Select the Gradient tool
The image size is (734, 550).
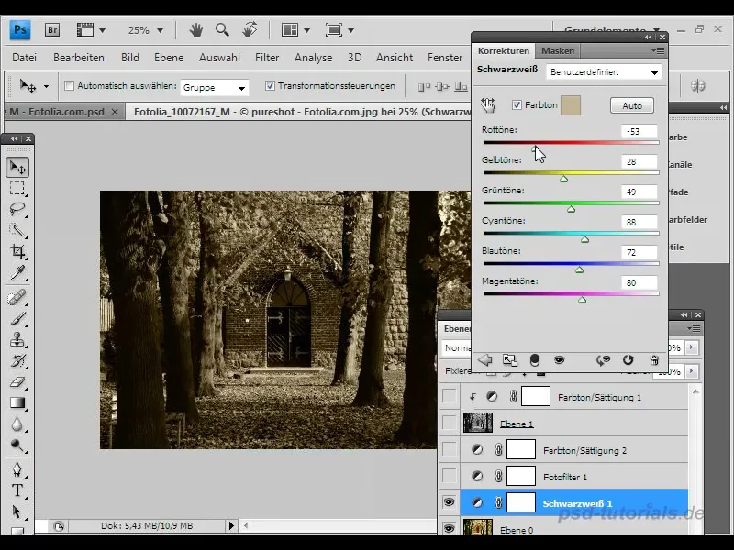pyautogui.click(x=17, y=402)
